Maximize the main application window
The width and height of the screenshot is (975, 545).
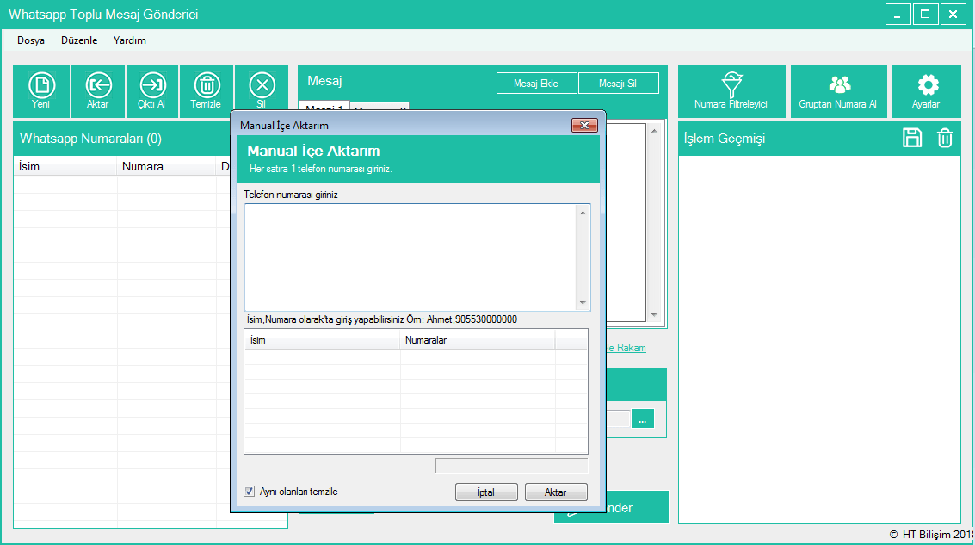click(x=925, y=15)
